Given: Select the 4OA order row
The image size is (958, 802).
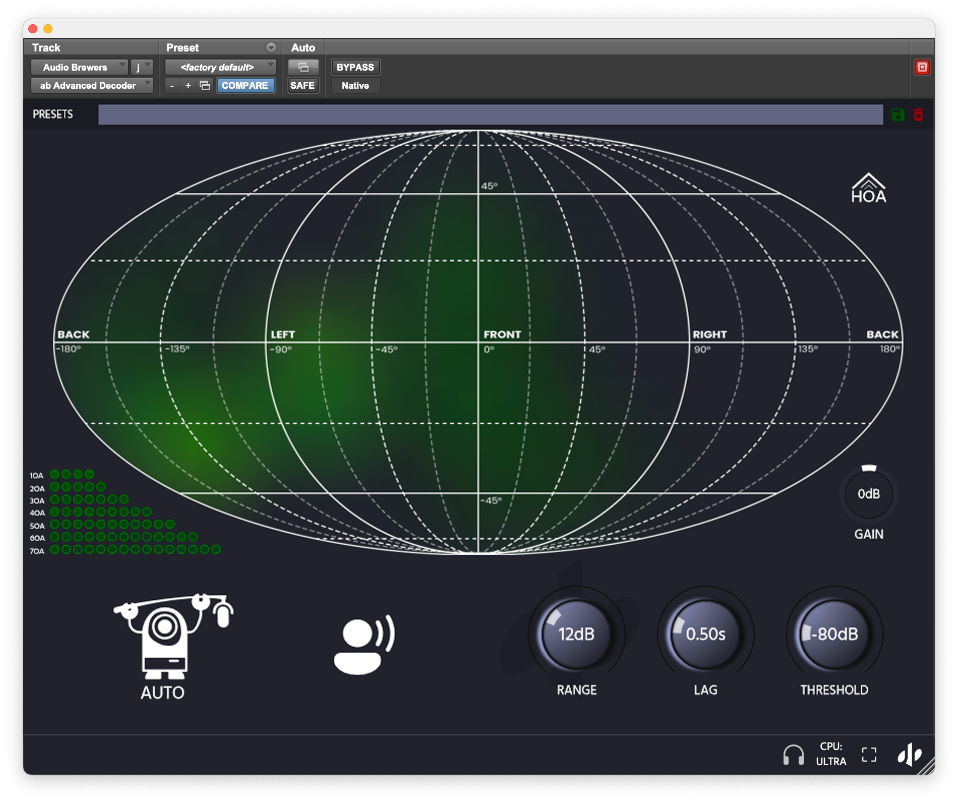Looking at the screenshot, I should [x=91, y=512].
